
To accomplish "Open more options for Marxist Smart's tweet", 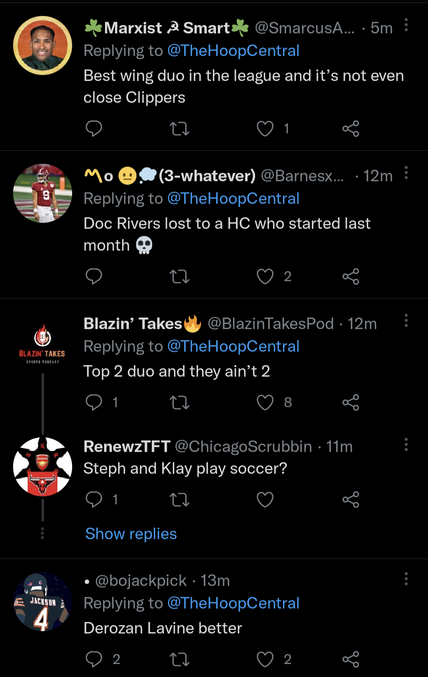I will (406, 25).
